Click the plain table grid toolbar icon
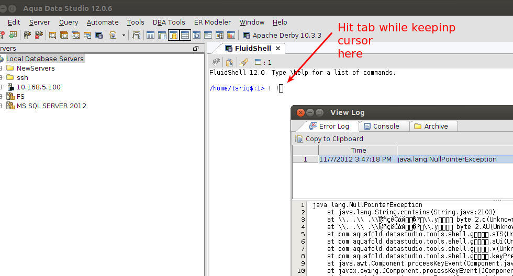The image size is (513, 276). point(151,35)
